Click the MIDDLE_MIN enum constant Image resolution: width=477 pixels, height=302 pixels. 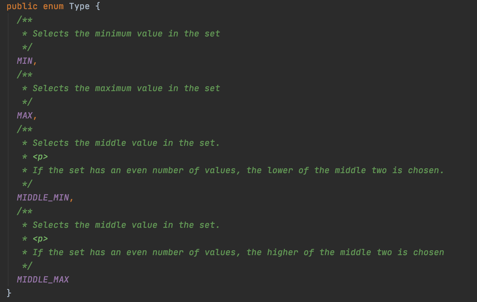tap(43, 198)
